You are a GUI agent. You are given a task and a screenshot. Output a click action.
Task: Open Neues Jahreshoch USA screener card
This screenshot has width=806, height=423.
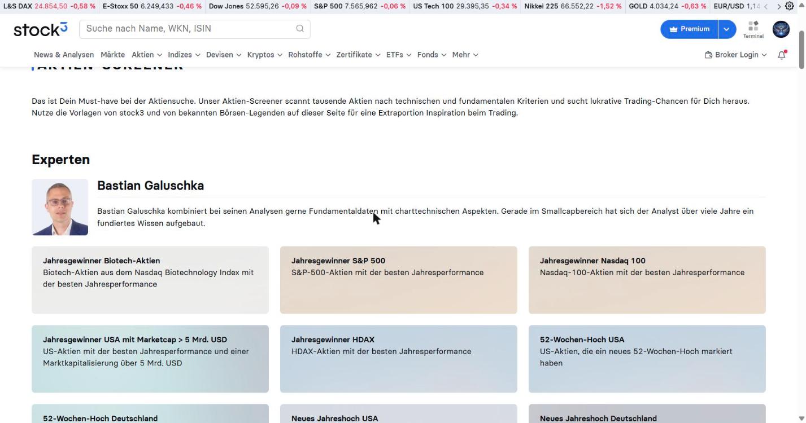pos(399,413)
